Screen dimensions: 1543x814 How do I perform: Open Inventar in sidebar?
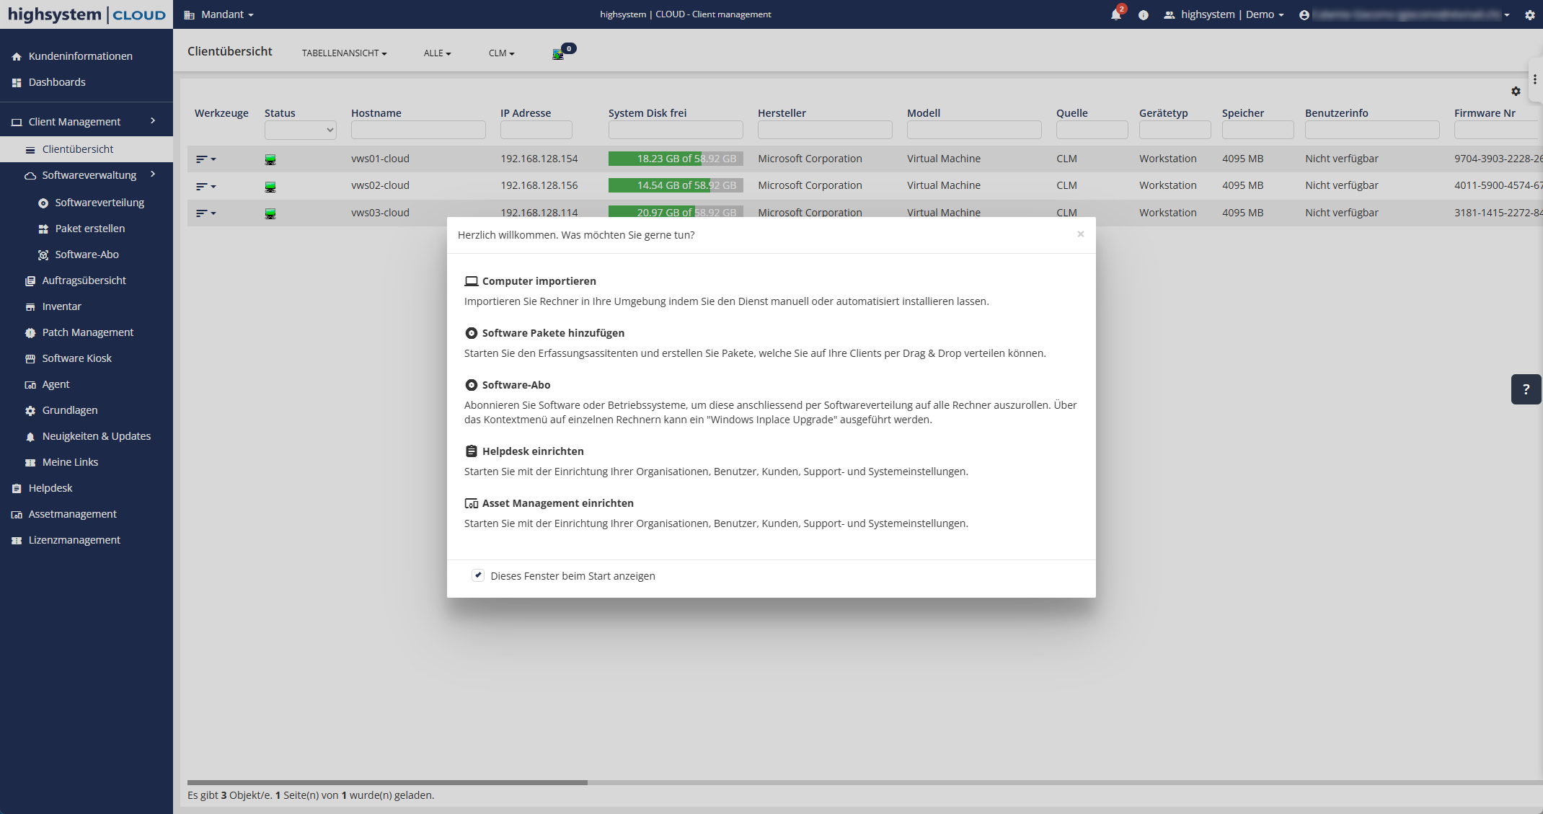pos(61,306)
